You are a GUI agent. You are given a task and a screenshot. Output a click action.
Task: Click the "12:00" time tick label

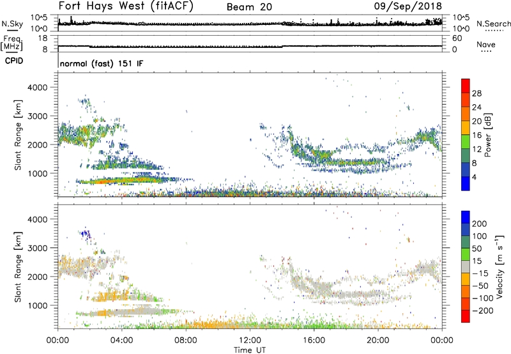point(250,341)
